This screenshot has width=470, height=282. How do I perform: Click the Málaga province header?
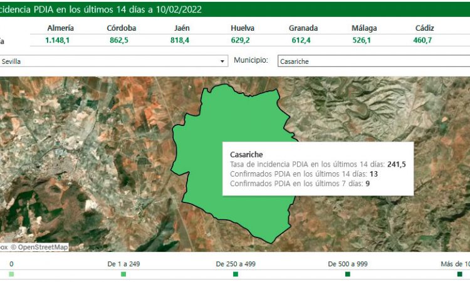click(364, 28)
